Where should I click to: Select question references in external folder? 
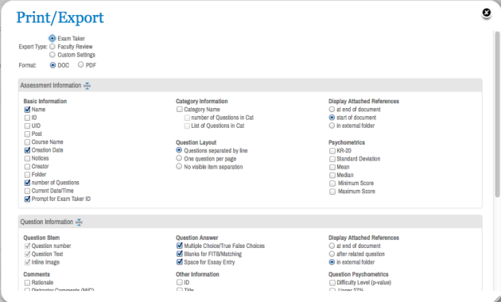tap(332, 262)
